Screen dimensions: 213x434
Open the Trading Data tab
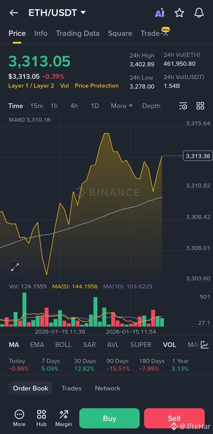(78, 33)
